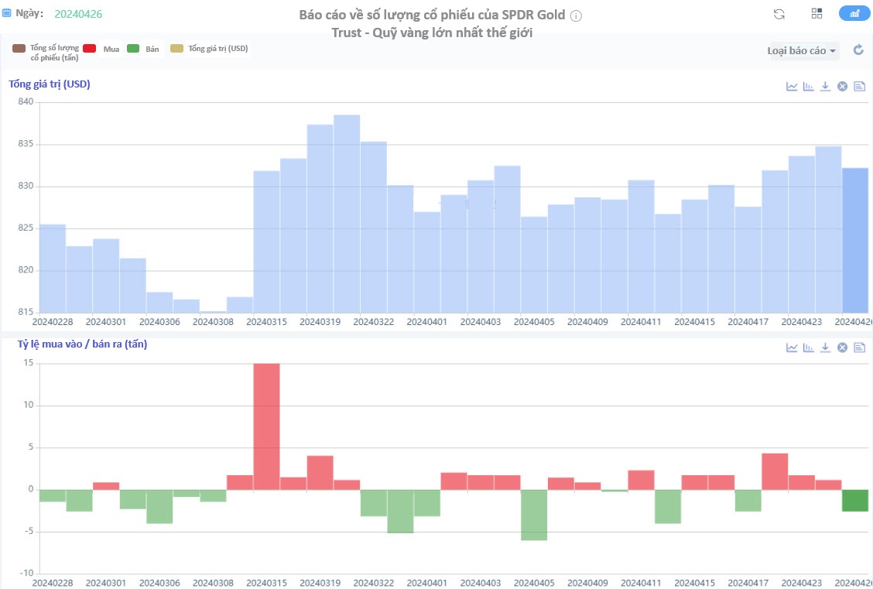873x589 pixels.
Task: Toggle the blue chart view button
Action: point(854,13)
